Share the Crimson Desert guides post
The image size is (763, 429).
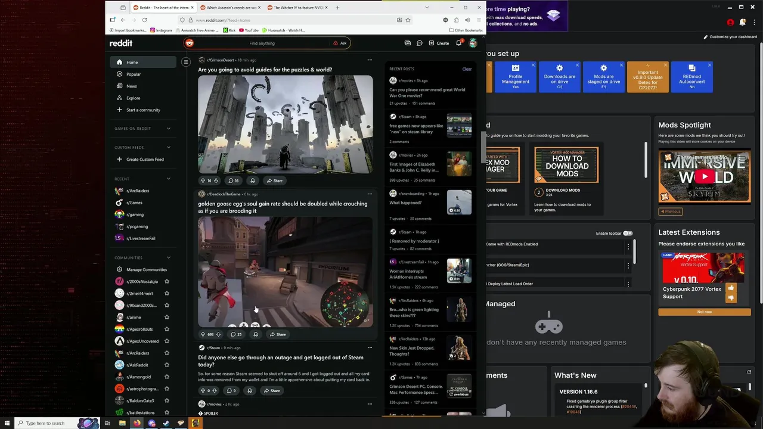pos(275,181)
